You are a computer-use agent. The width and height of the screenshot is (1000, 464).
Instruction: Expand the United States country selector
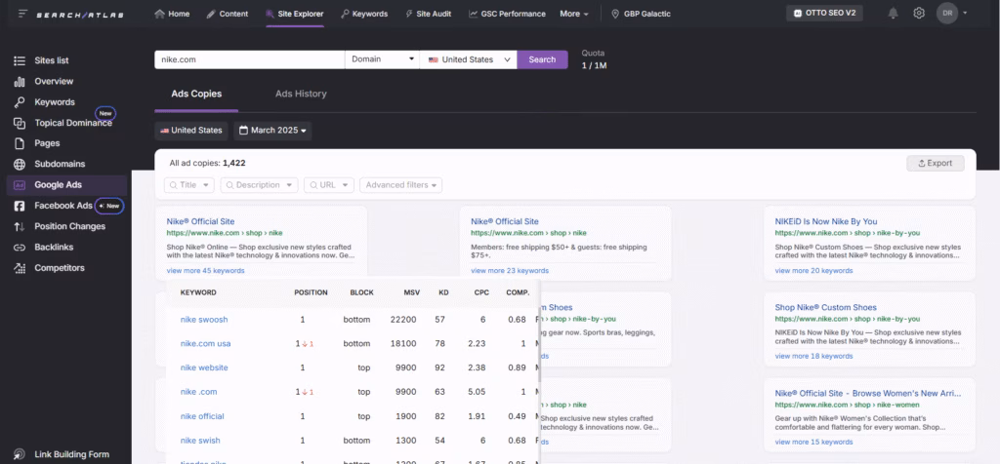point(468,59)
